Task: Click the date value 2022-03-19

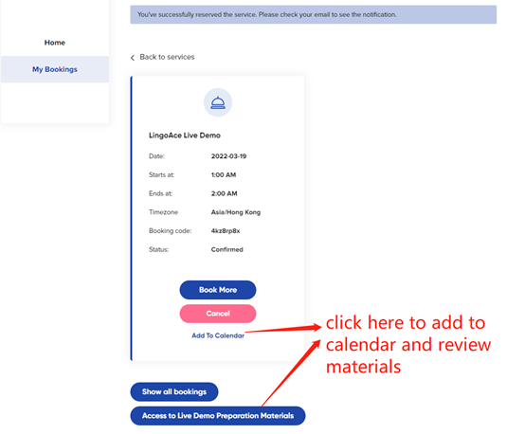Action: pyautogui.click(x=228, y=156)
